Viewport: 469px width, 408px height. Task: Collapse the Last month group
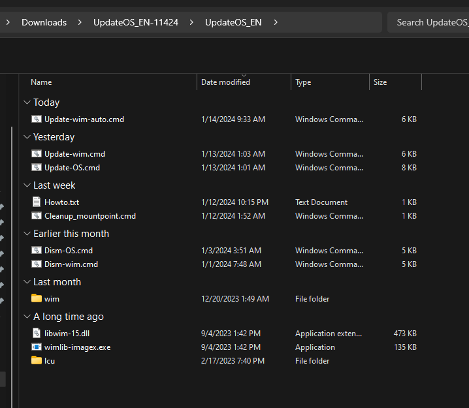(x=27, y=282)
